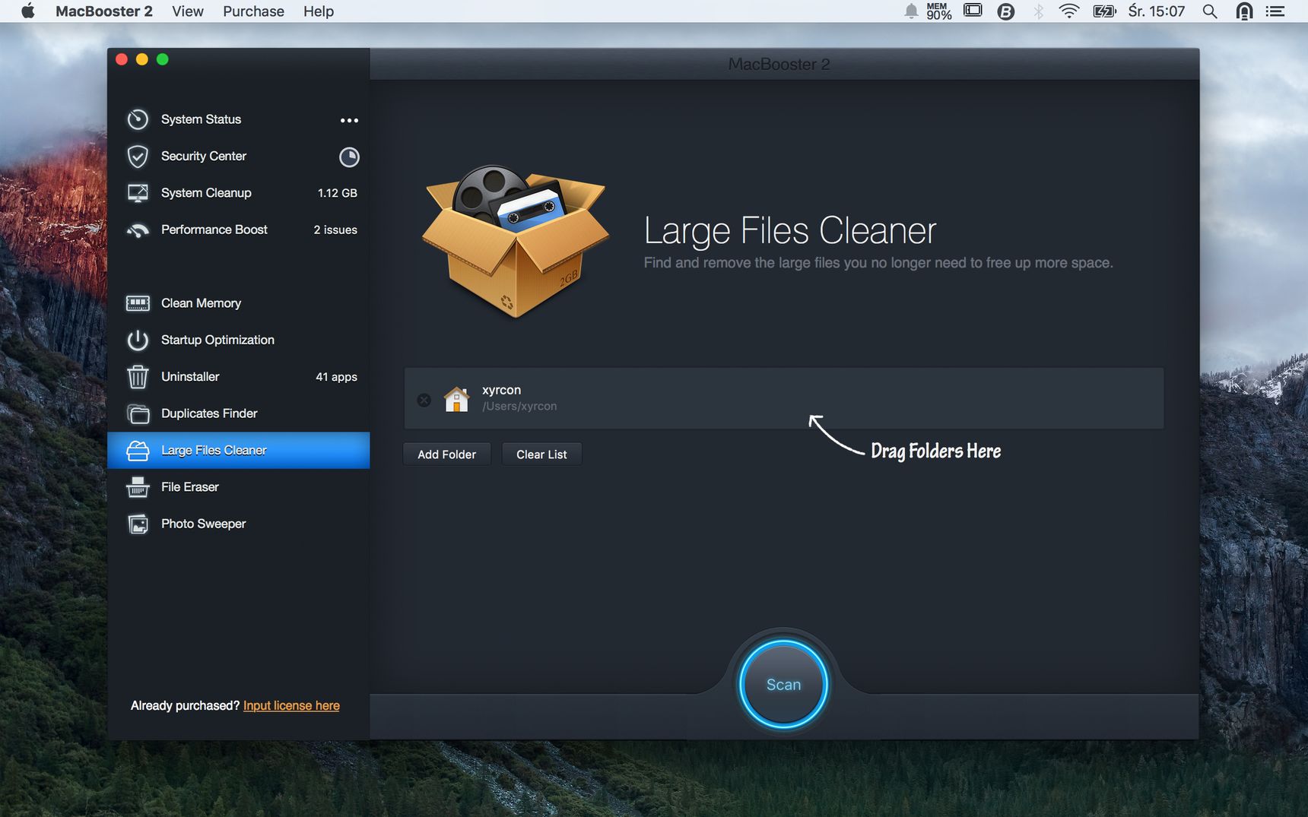The image size is (1308, 817).
Task: Click the display mirroring menu bar icon
Action: pyautogui.click(x=973, y=11)
